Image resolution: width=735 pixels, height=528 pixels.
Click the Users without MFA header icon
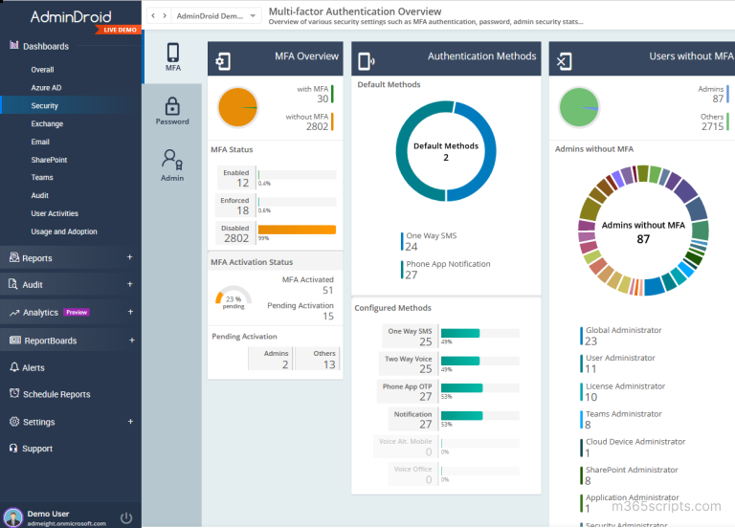[x=565, y=61]
